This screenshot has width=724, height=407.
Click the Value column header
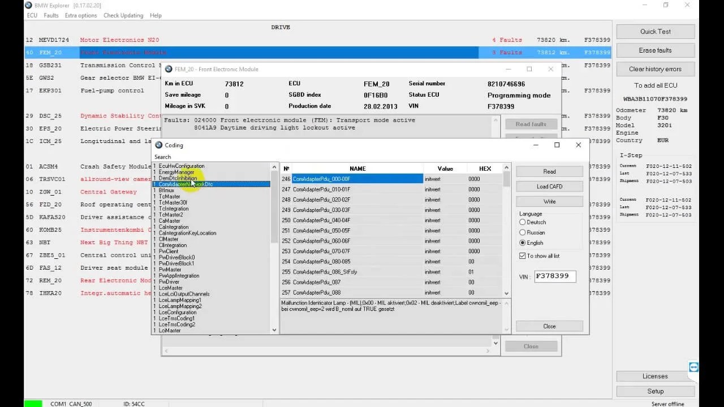coord(445,168)
